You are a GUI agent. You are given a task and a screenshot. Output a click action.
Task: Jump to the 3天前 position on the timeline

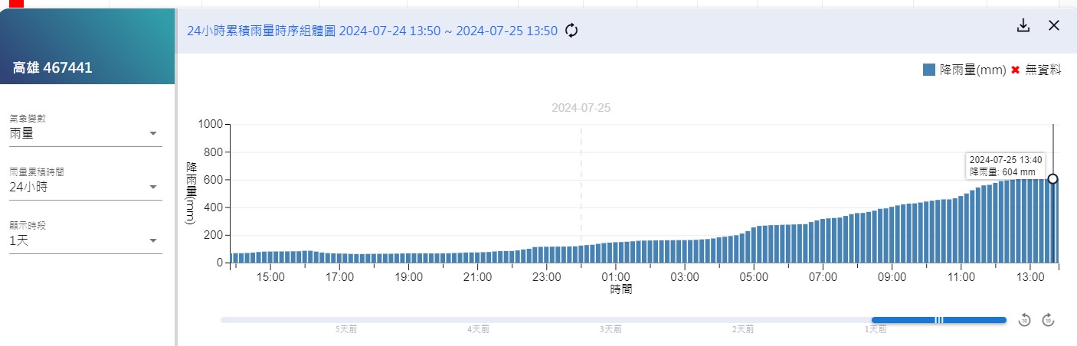tap(611, 329)
